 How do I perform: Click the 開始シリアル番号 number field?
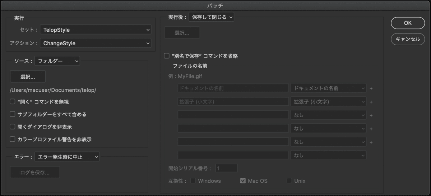pyautogui.click(x=227, y=168)
